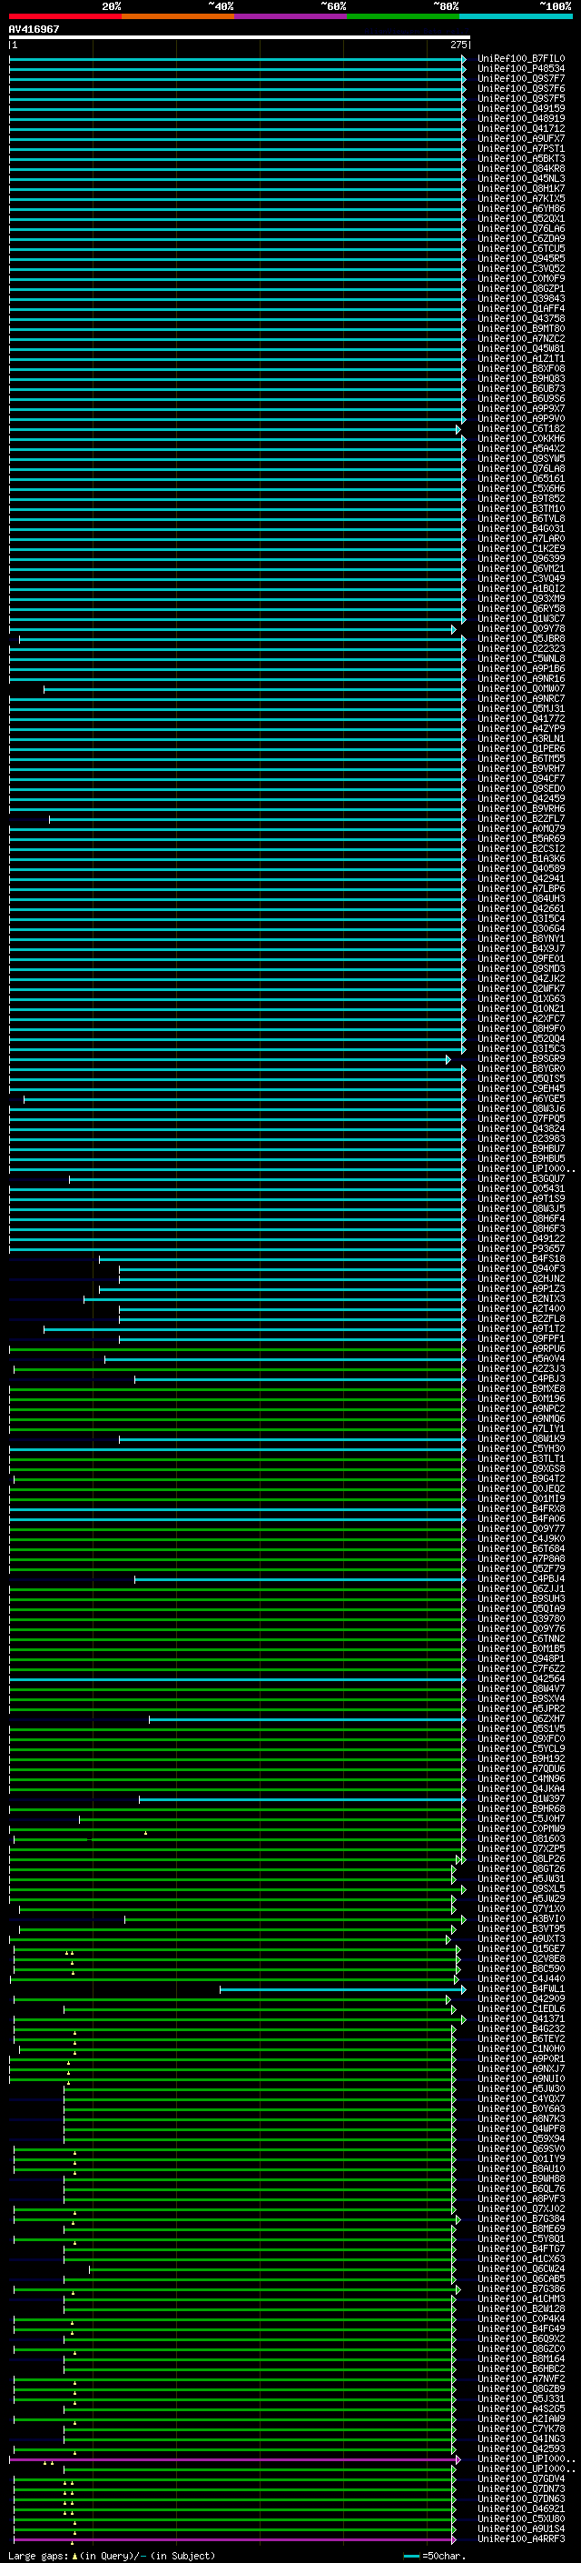Click the purple ~60% identity legend segment
This screenshot has height=2563, width=581.
coord(291,16)
